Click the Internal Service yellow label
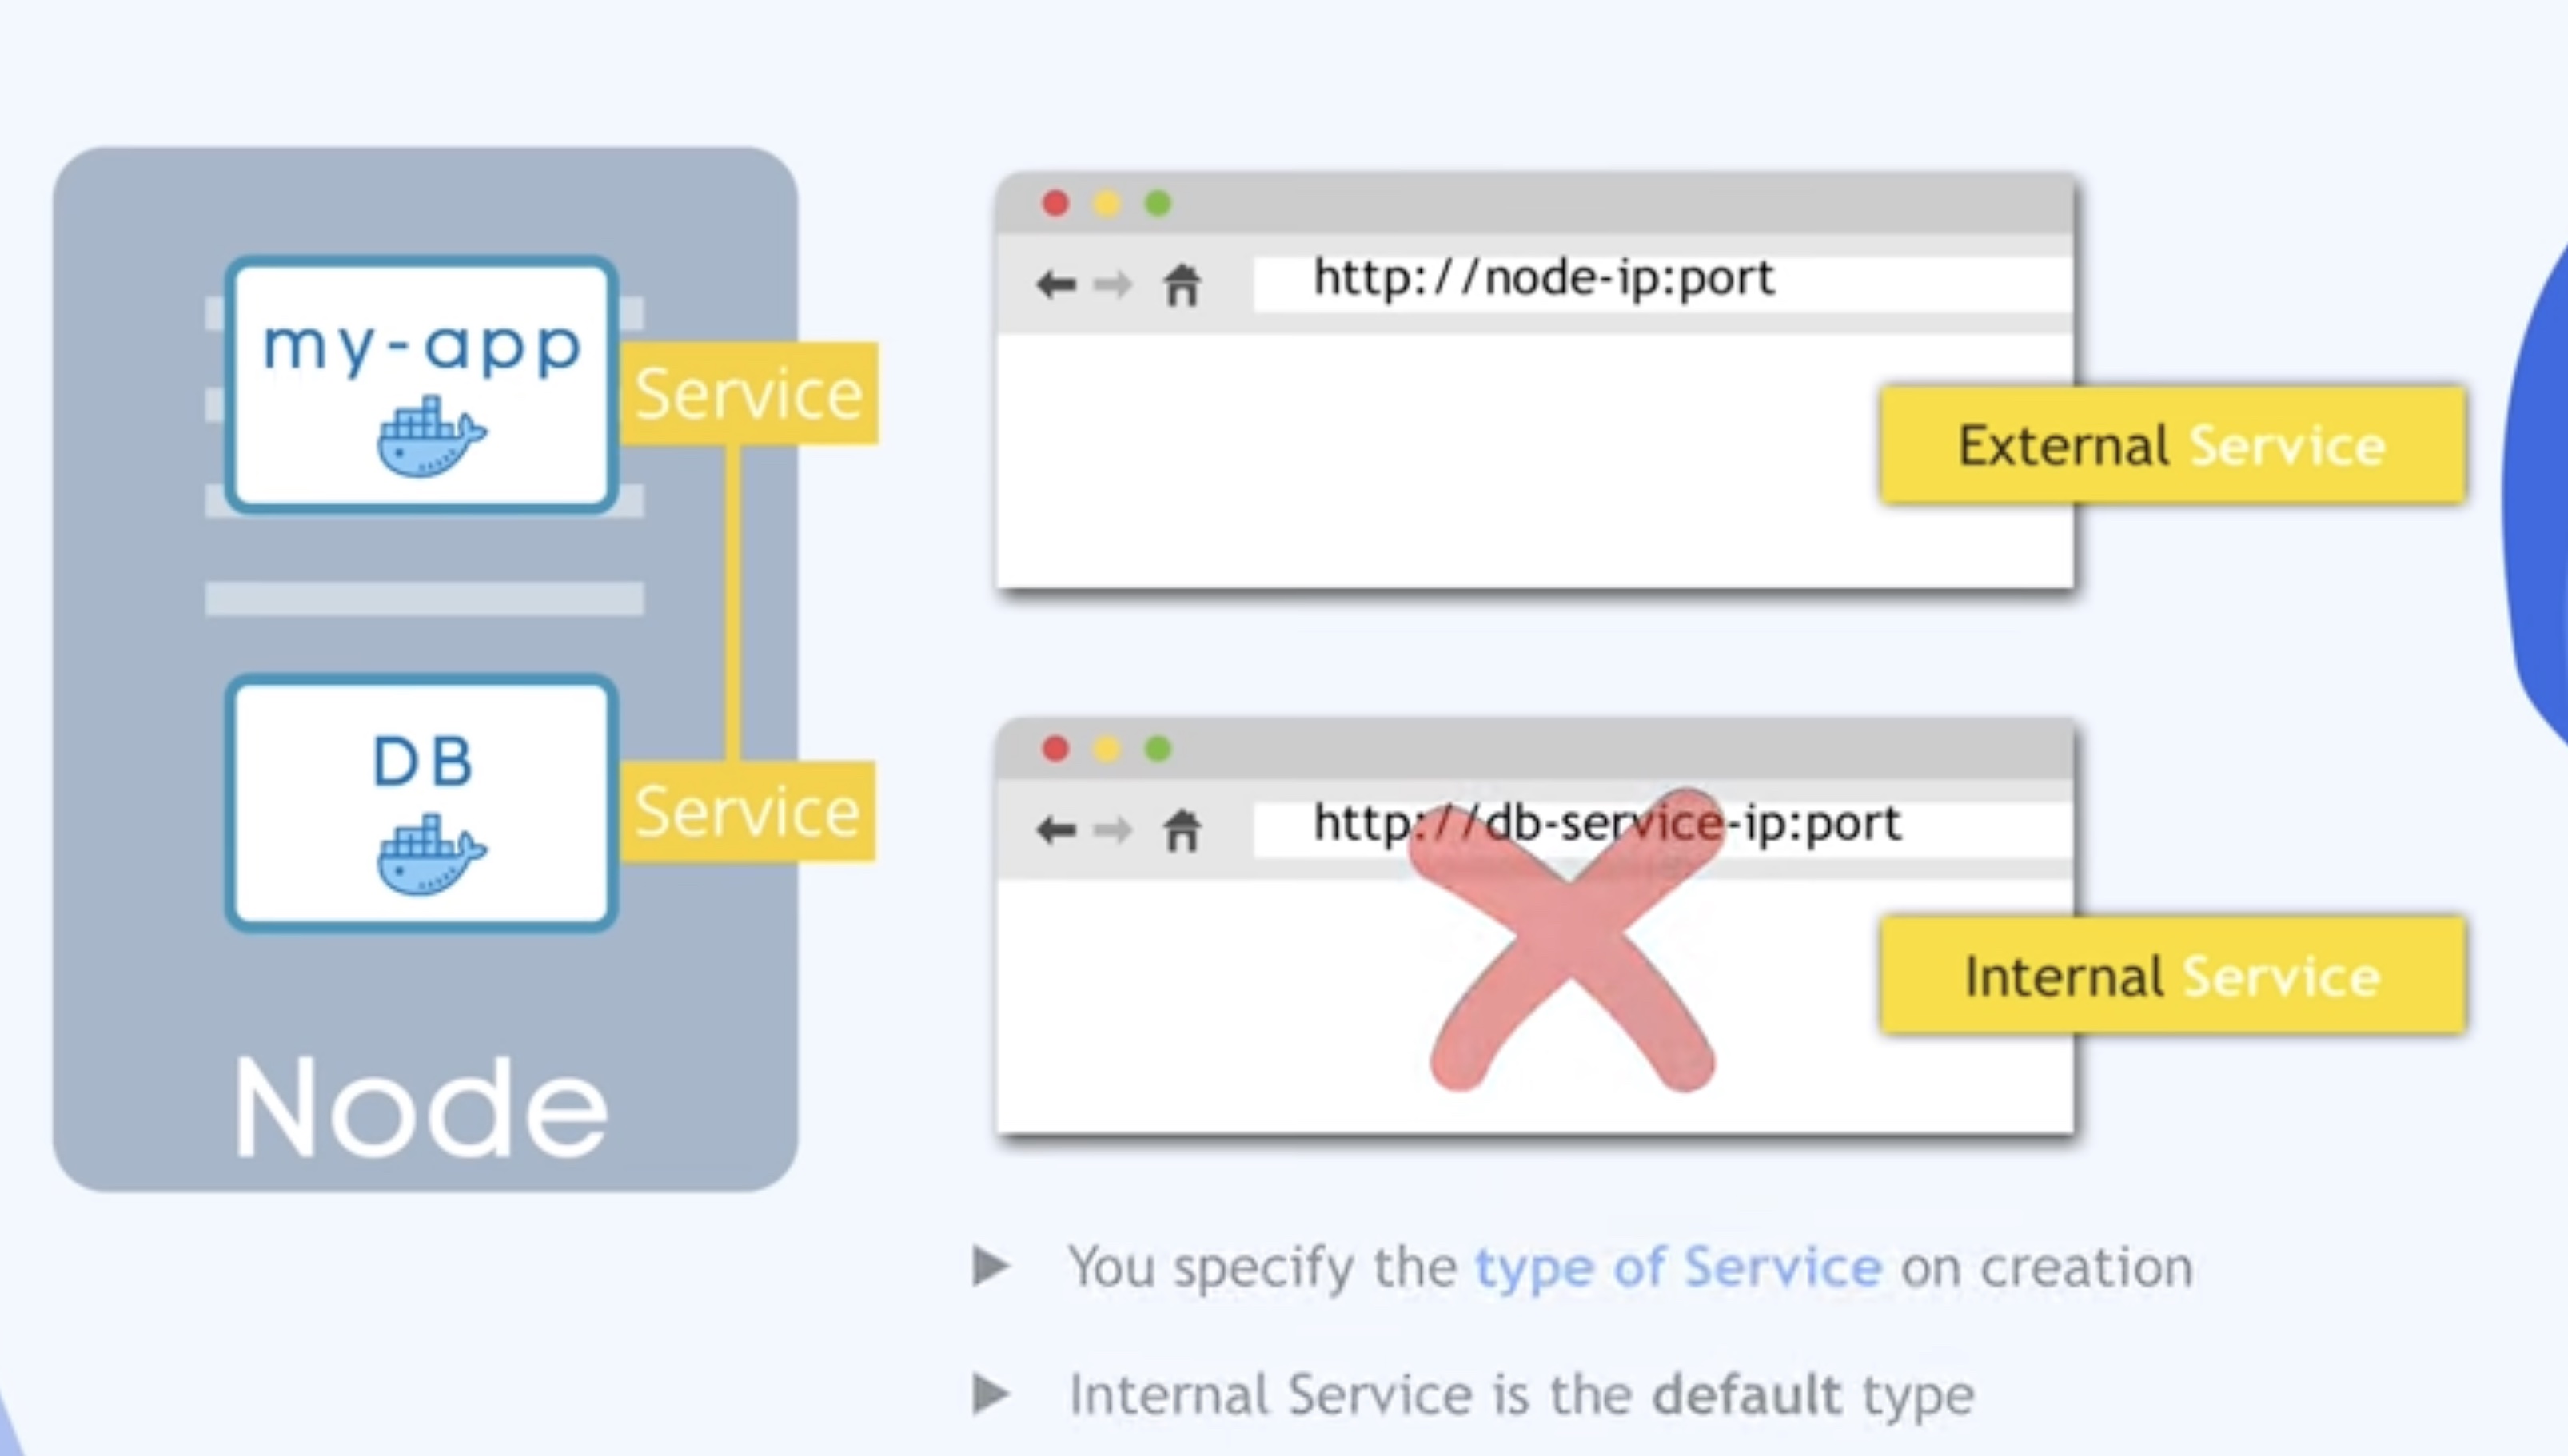2568x1456 pixels. [x=2173, y=976]
